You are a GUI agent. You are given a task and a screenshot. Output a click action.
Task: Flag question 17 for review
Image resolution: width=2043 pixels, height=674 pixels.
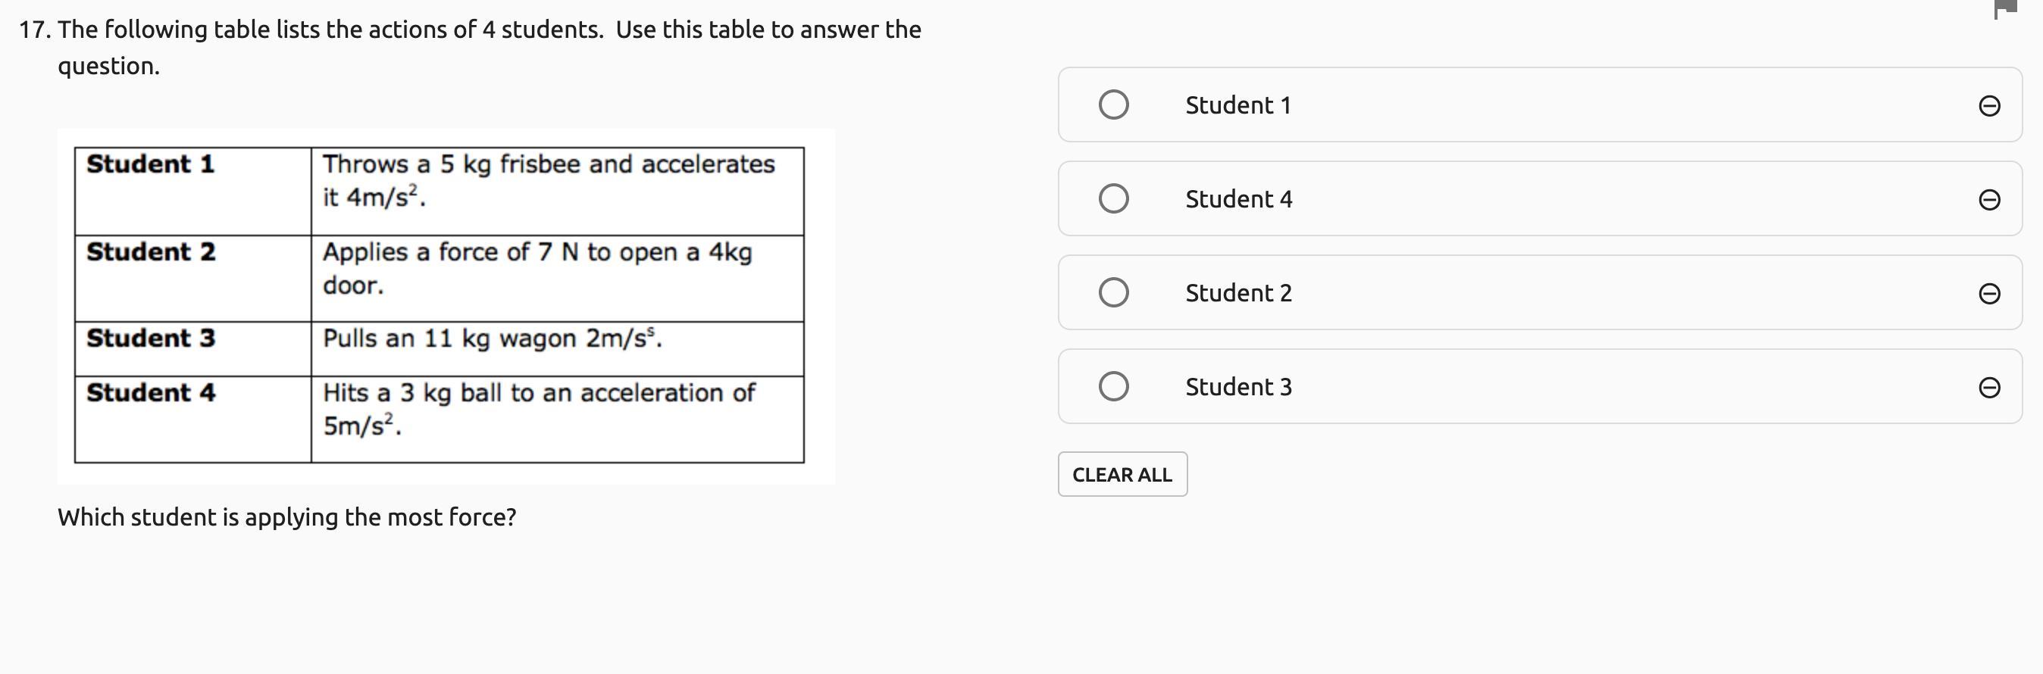click(2005, 8)
